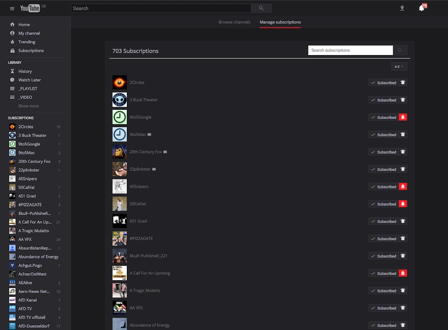
Task: Click the Watch Later clock icon
Action: coord(12,80)
